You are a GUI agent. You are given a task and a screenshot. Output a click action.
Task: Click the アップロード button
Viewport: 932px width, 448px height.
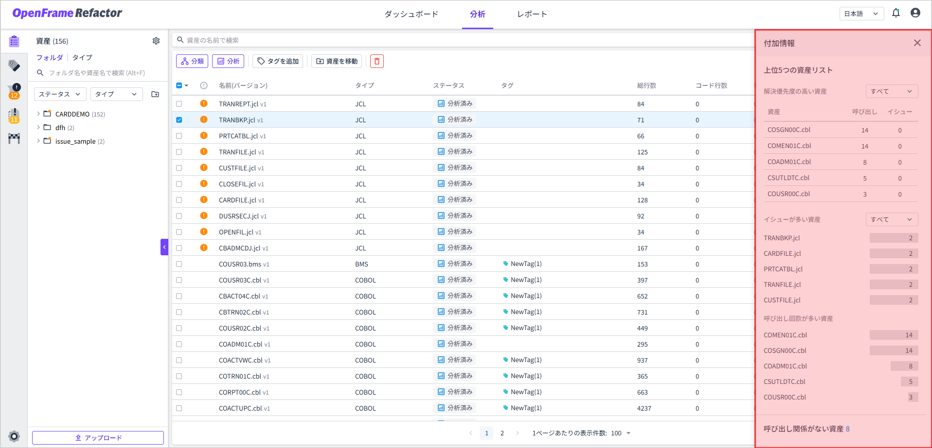98,437
